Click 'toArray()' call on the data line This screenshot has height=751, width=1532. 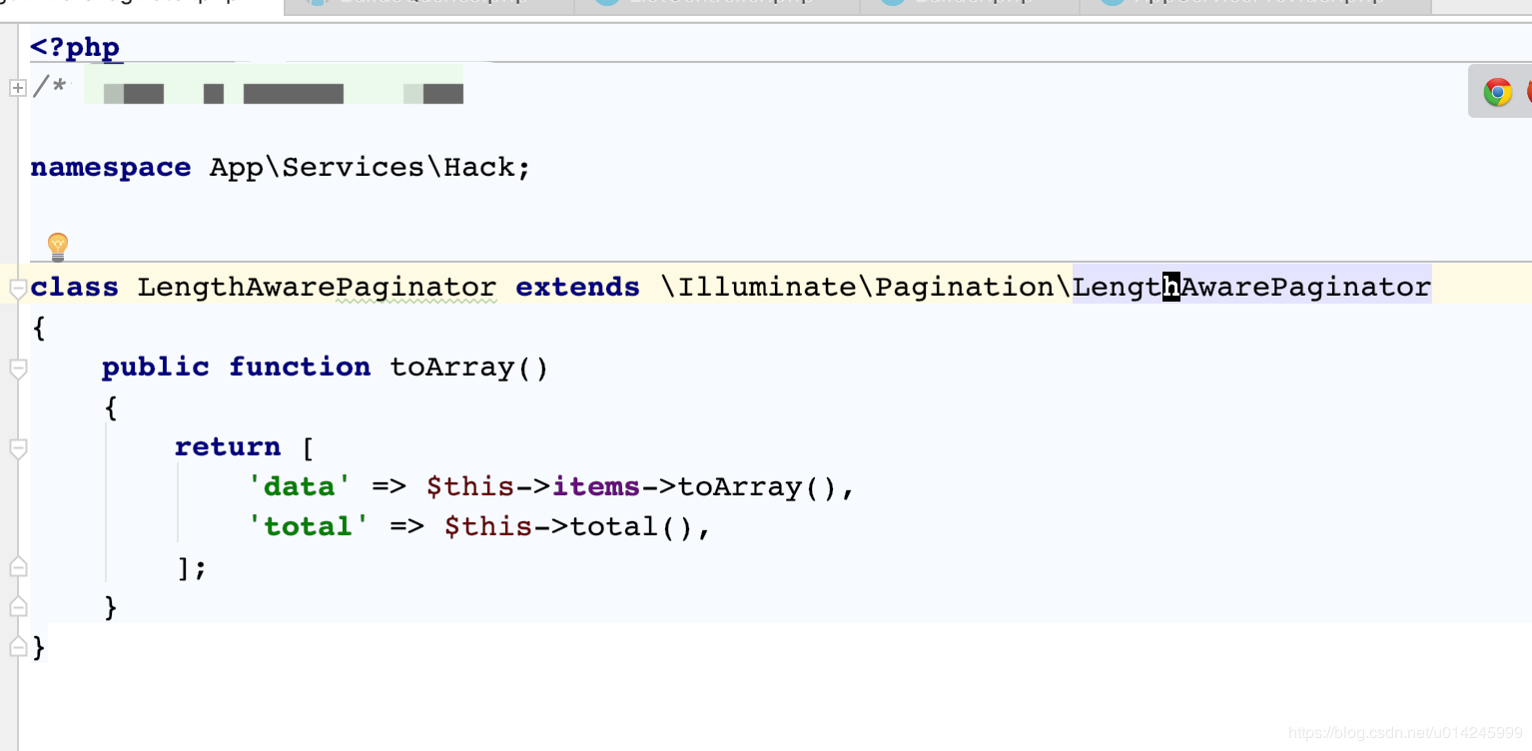(x=757, y=487)
